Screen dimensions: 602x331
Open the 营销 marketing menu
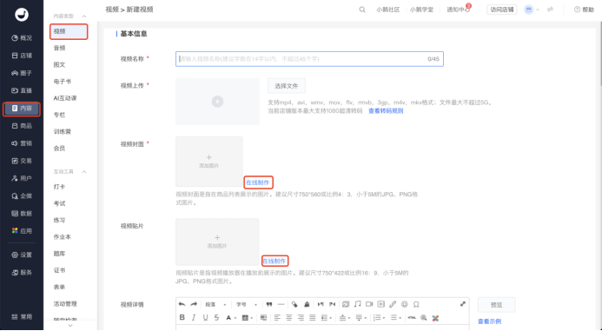(22, 143)
